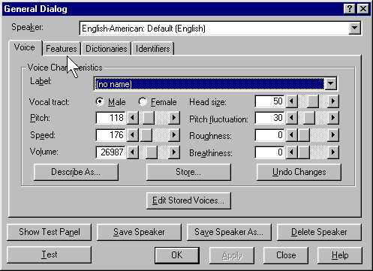Decrease Roughness with the left arrow

click(x=291, y=135)
